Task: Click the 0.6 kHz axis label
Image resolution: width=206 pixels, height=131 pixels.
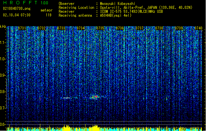Action: point(3,124)
